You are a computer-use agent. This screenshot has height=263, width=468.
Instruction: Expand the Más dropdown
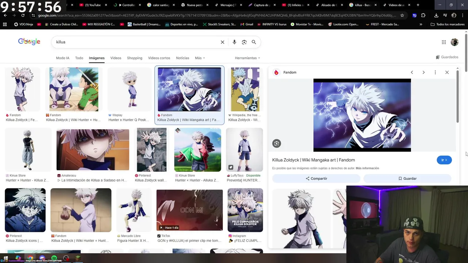click(x=200, y=58)
